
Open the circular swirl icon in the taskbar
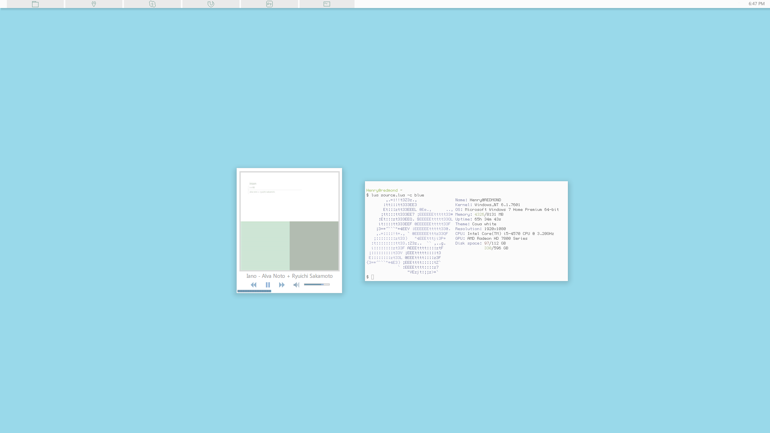211,4
